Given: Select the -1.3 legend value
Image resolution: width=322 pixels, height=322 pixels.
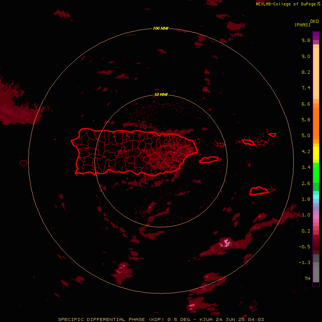Looking at the screenshot, I should (304, 263).
